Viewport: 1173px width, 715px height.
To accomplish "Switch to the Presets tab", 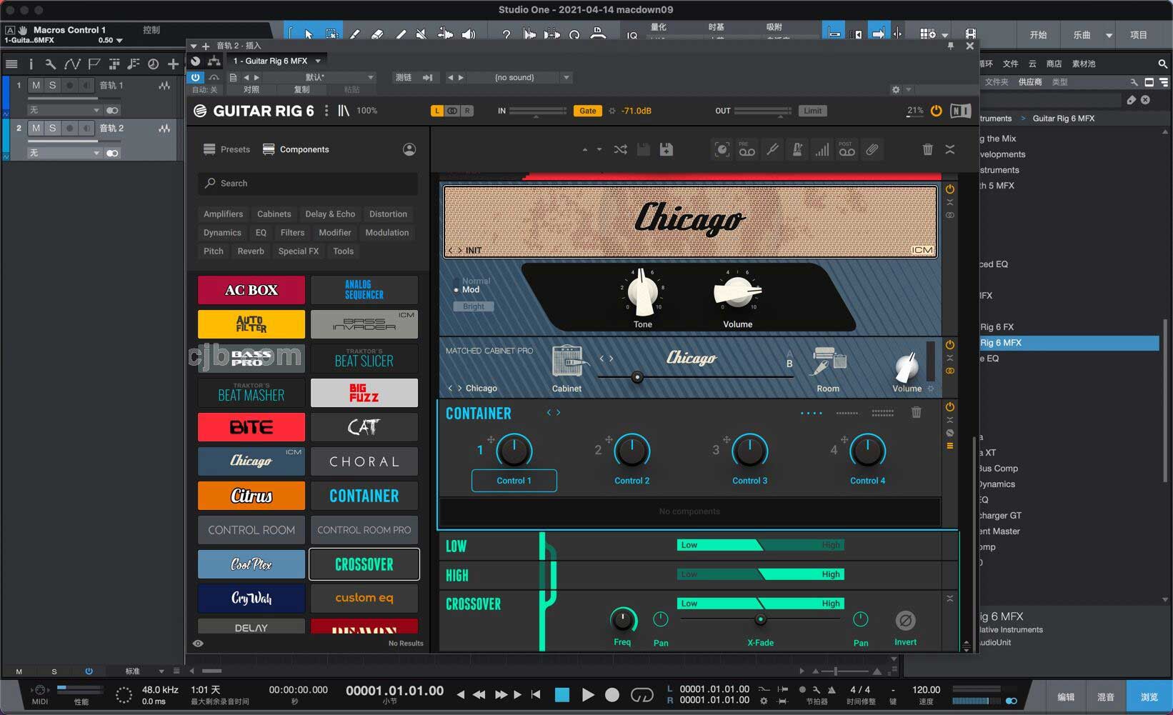I will (227, 149).
